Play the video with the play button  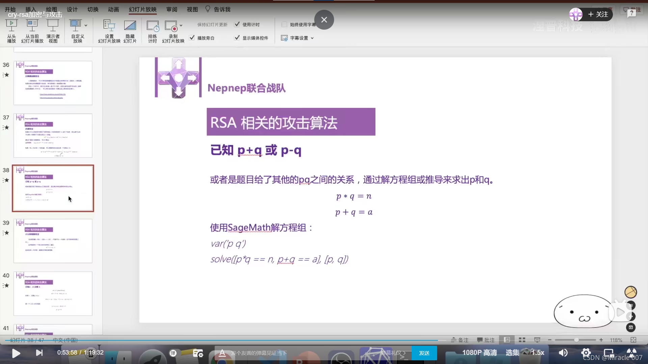click(x=16, y=353)
